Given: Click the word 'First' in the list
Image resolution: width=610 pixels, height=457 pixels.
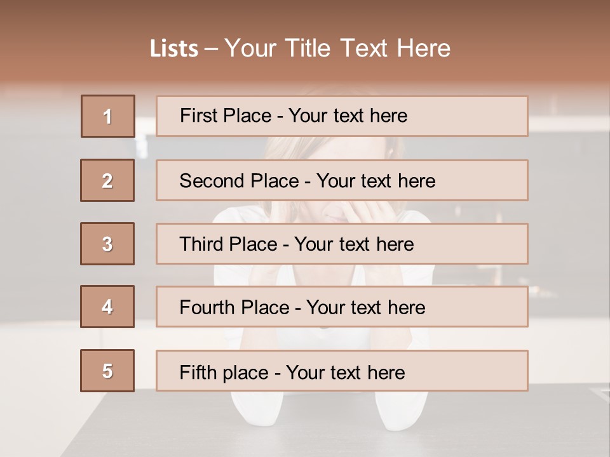Looking at the screenshot, I should tap(197, 116).
